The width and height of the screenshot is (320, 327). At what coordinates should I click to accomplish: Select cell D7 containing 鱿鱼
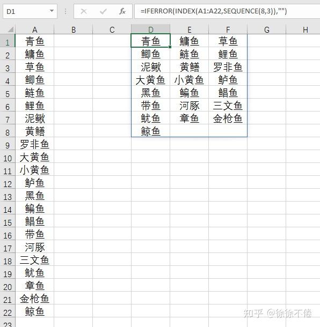(150, 118)
